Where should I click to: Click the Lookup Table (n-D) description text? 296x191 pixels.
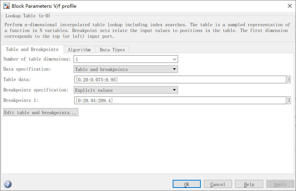pos(146,30)
